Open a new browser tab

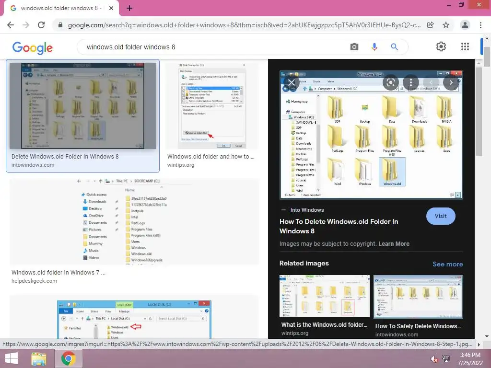click(x=129, y=9)
